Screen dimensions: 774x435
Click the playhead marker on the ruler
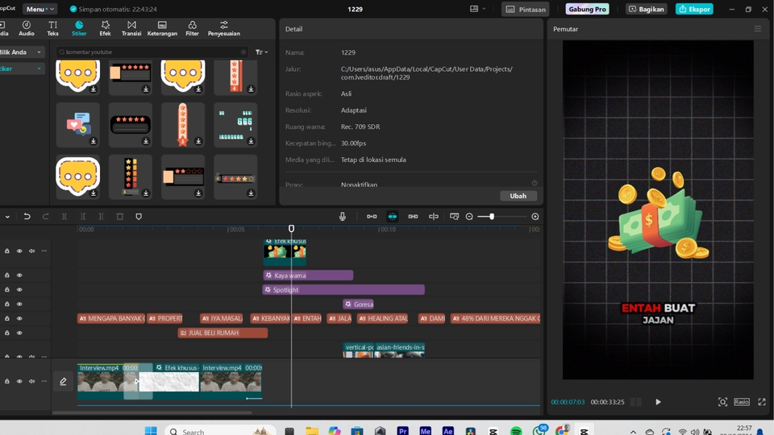[291, 228]
